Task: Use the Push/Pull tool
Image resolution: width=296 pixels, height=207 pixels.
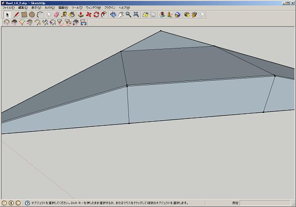Action: click(81, 14)
